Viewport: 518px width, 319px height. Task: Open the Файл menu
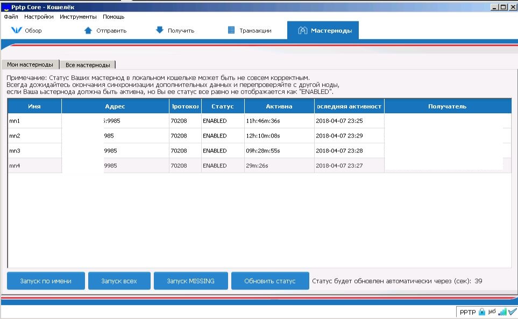(x=11, y=17)
